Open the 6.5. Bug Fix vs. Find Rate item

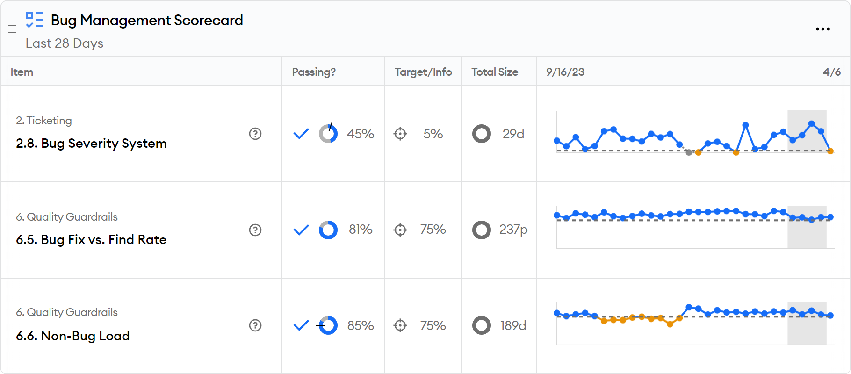pos(91,240)
